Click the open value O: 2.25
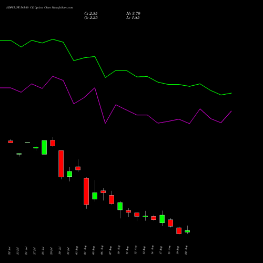 click(x=91, y=18)
